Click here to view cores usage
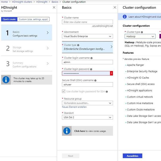The image size is (161, 161). click(x=80, y=131)
